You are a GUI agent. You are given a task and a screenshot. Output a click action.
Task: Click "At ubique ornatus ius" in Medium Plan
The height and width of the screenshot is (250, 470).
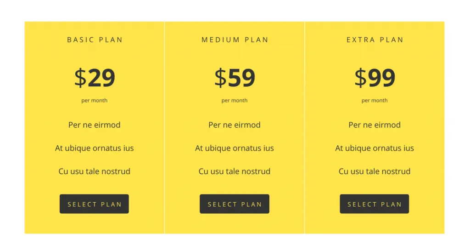click(x=235, y=148)
